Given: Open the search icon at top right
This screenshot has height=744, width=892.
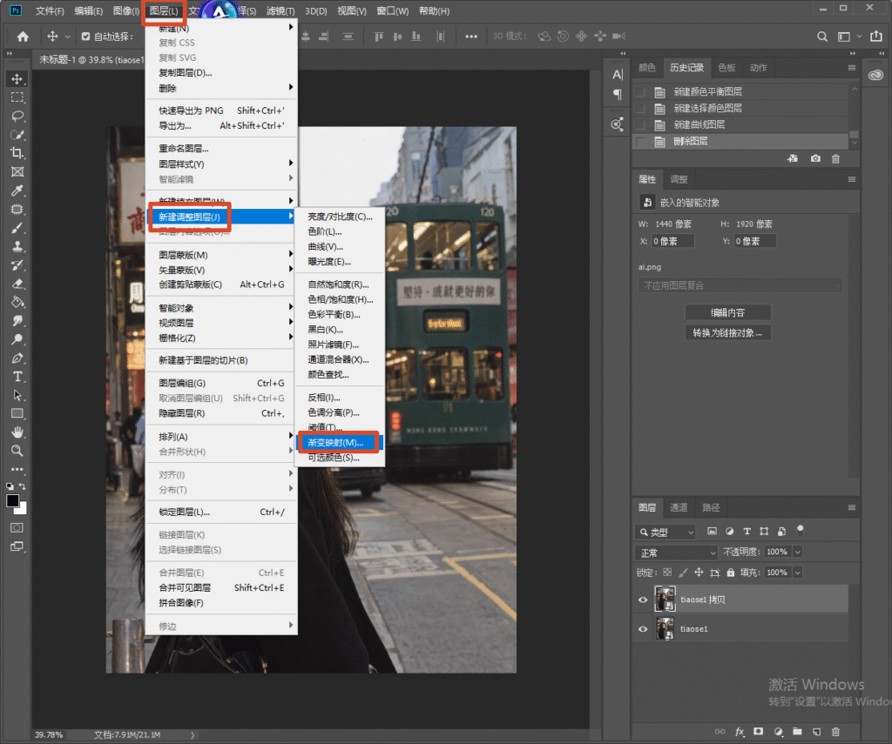Looking at the screenshot, I should (822, 37).
